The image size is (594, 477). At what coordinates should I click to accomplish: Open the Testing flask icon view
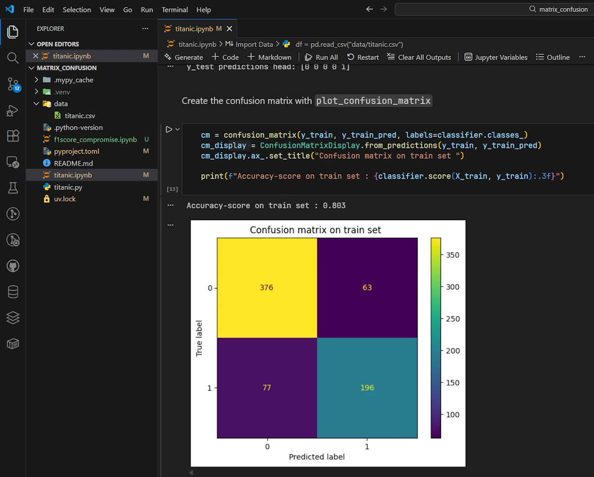pos(13,188)
